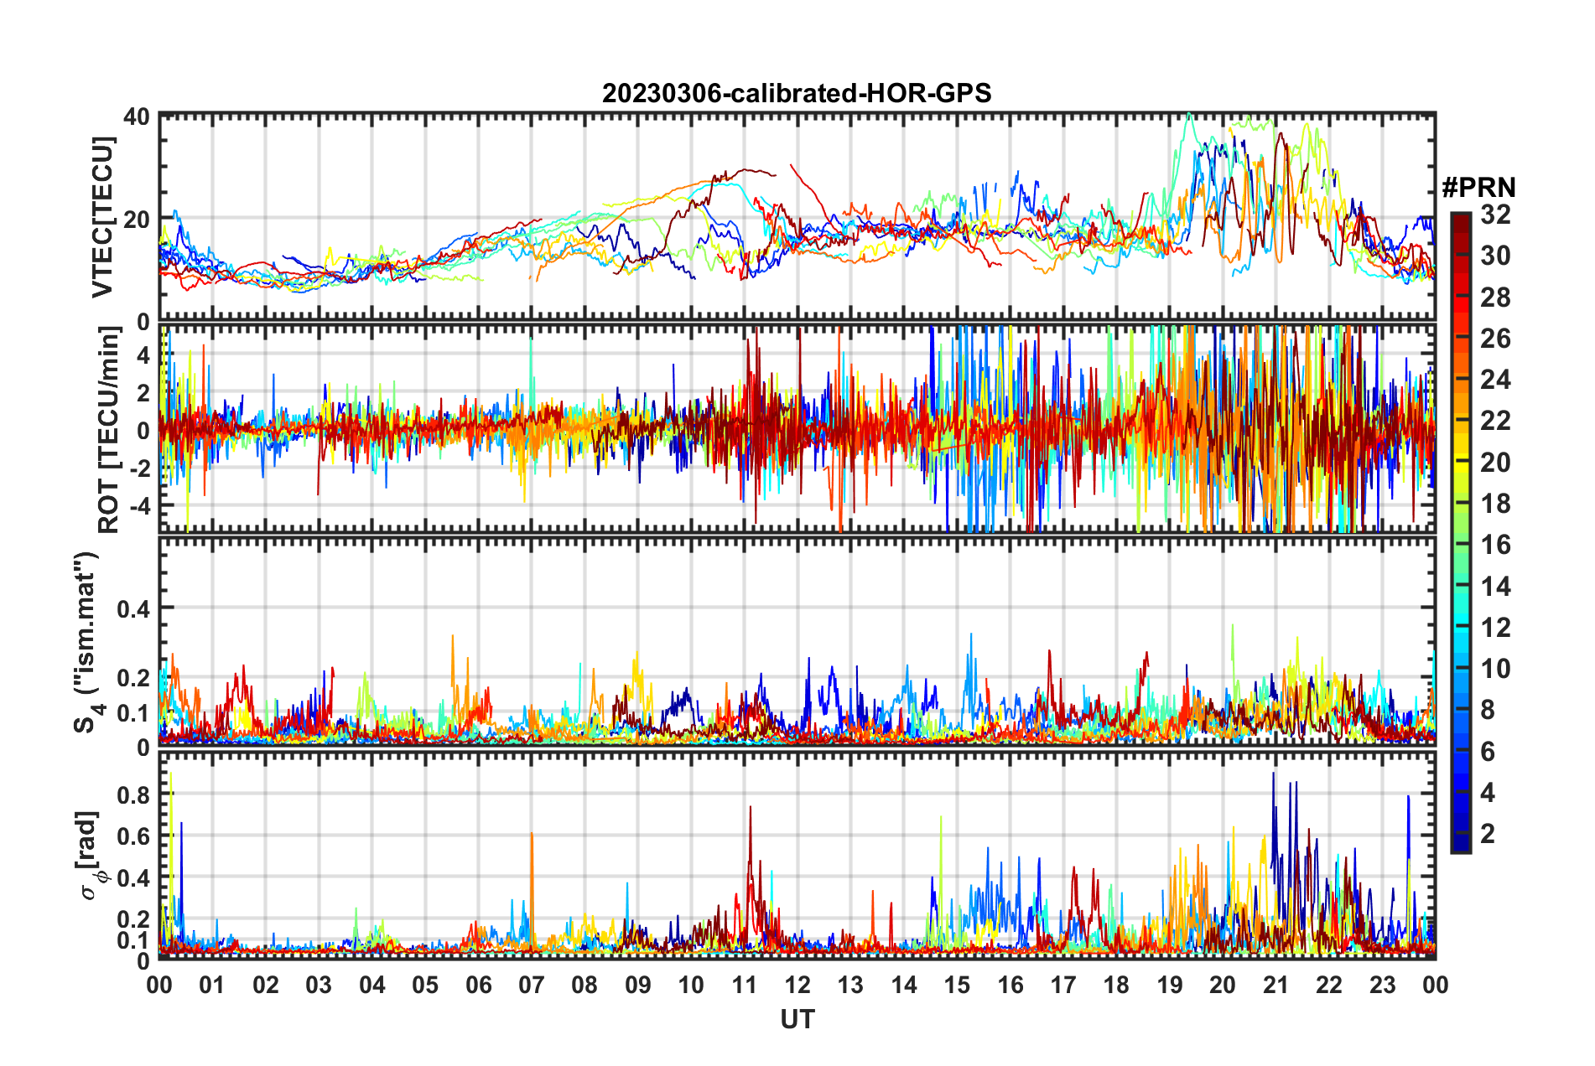
Task: Click inside the S4 scintillation plot panel
Action: (x=797, y=641)
